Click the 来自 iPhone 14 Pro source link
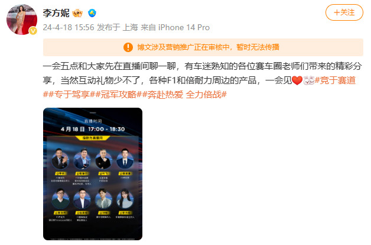Screen dimensions: 371x245 pos(175,27)
